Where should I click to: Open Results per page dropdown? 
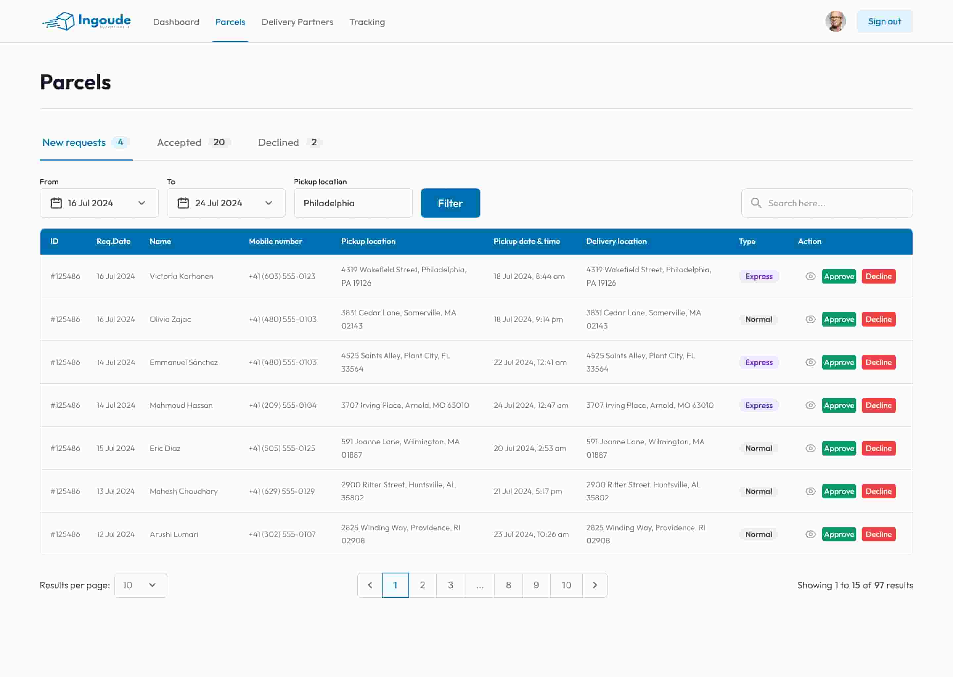pyautogui.click(x=141, y=585)
